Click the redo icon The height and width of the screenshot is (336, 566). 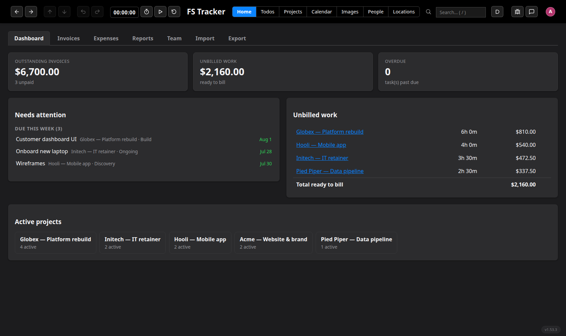pyautogui.click(x=97, y=12)
